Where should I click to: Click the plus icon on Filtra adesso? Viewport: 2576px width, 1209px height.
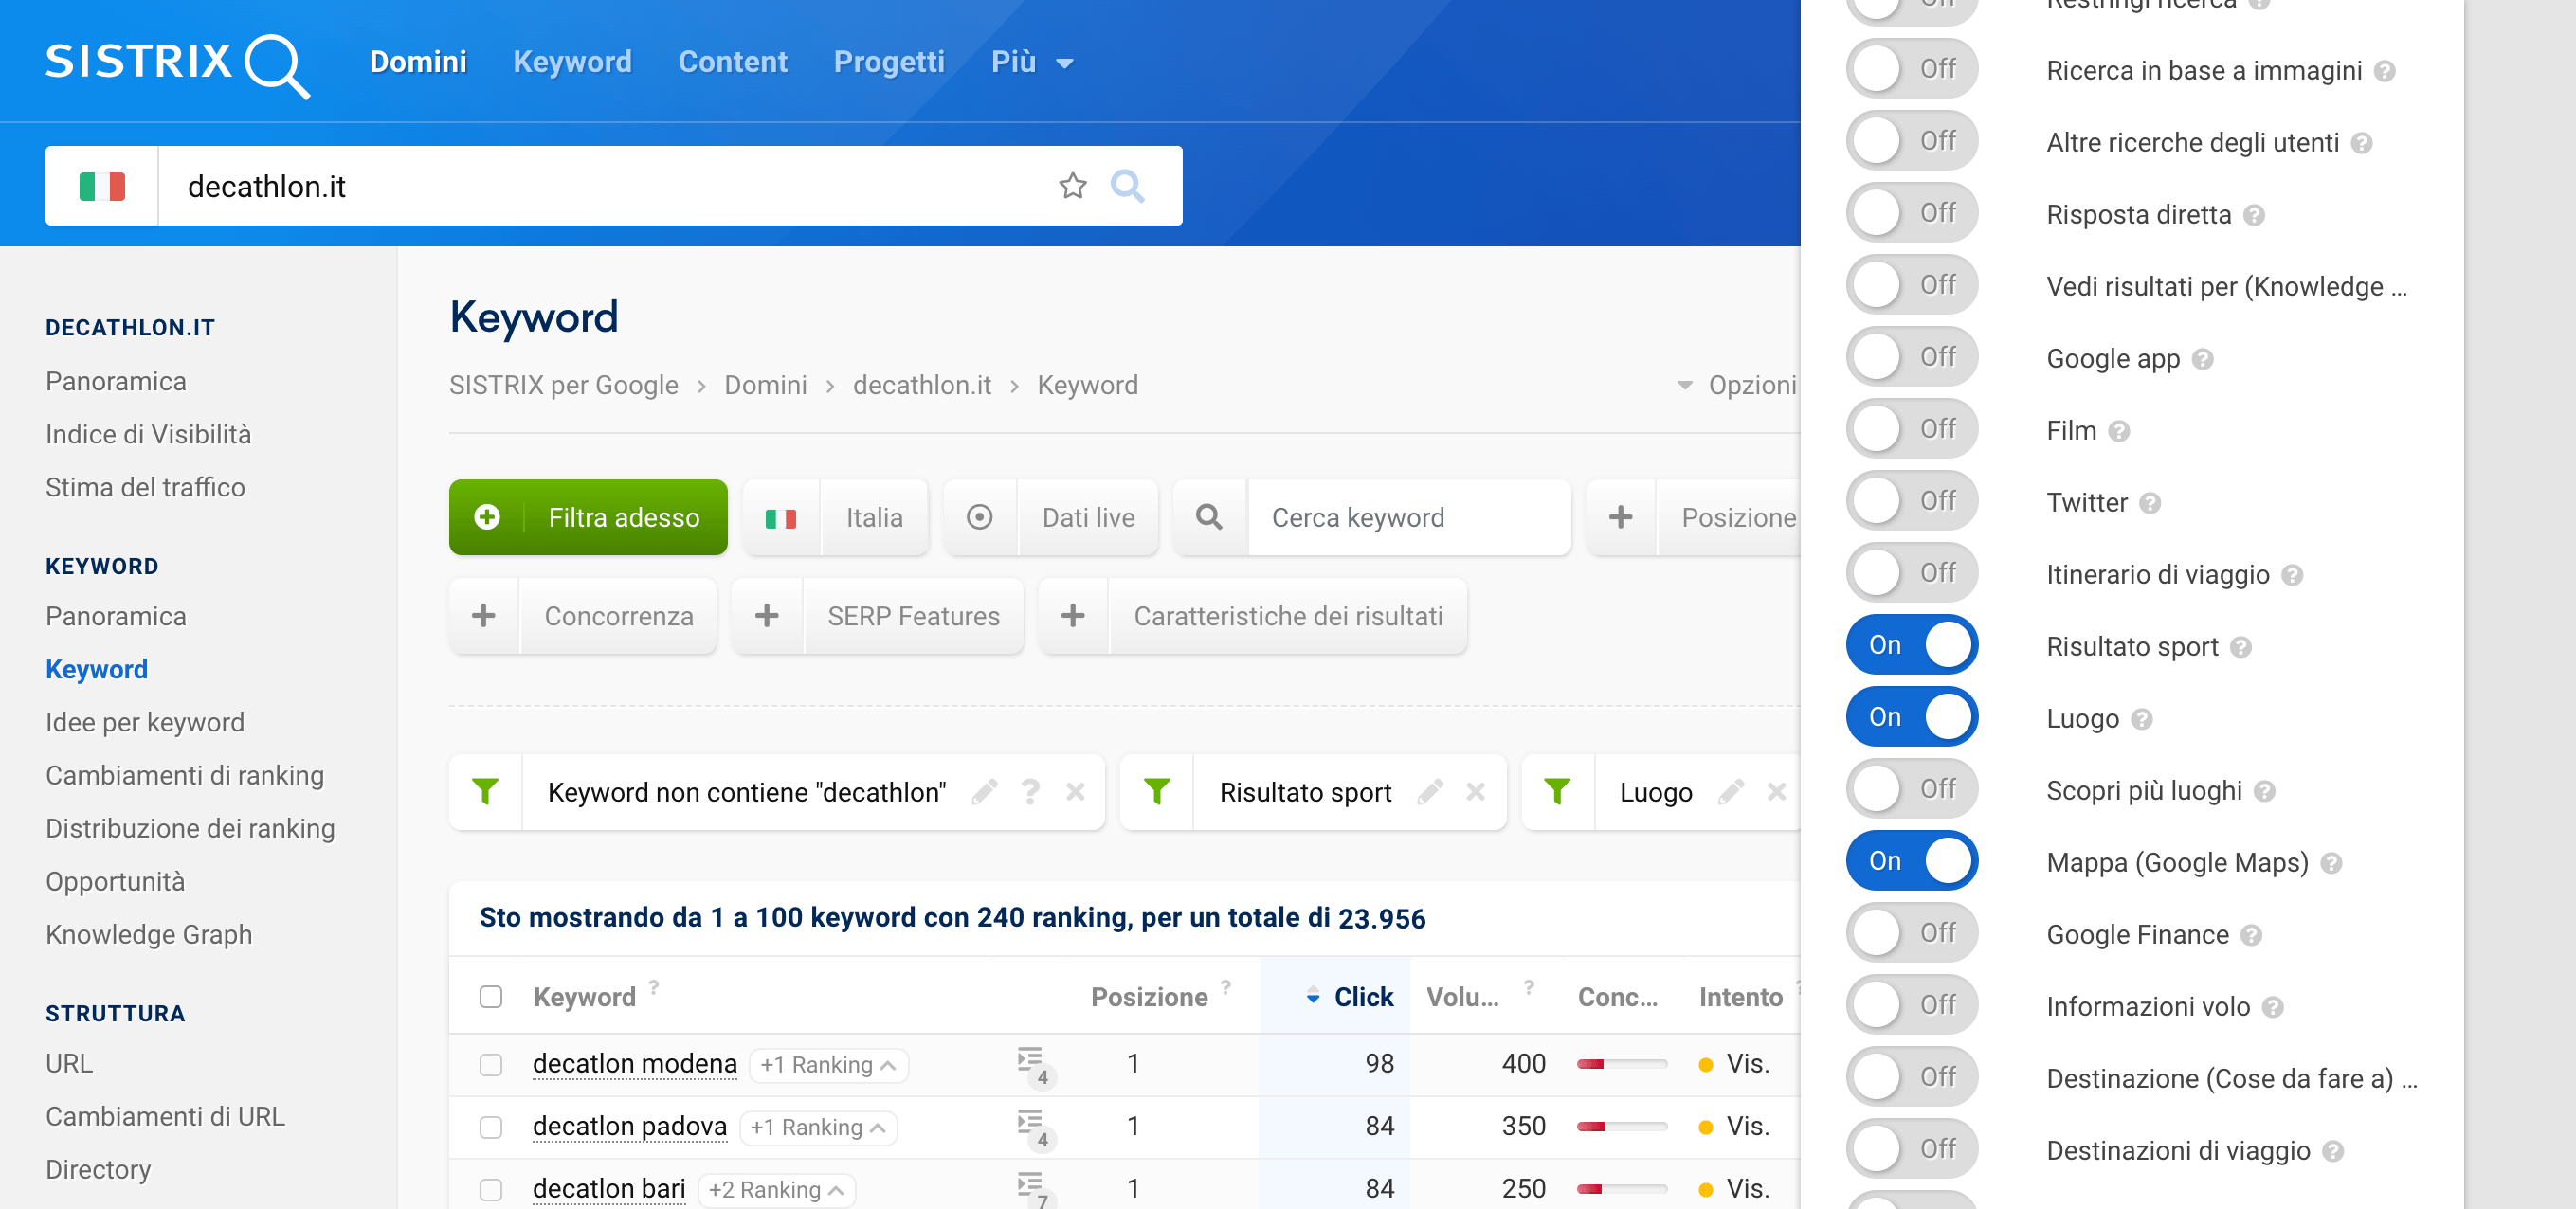(487, 517)
